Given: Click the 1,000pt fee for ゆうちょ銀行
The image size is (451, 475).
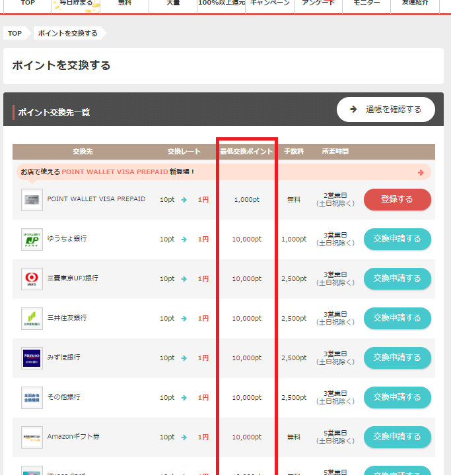Looking at the screenshot, I should coord(294,239).
